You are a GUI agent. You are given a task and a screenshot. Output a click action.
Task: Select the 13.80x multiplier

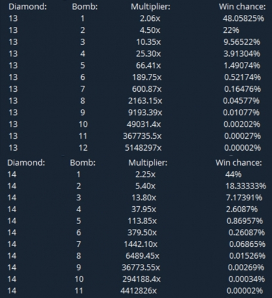[x=144, y=198]
